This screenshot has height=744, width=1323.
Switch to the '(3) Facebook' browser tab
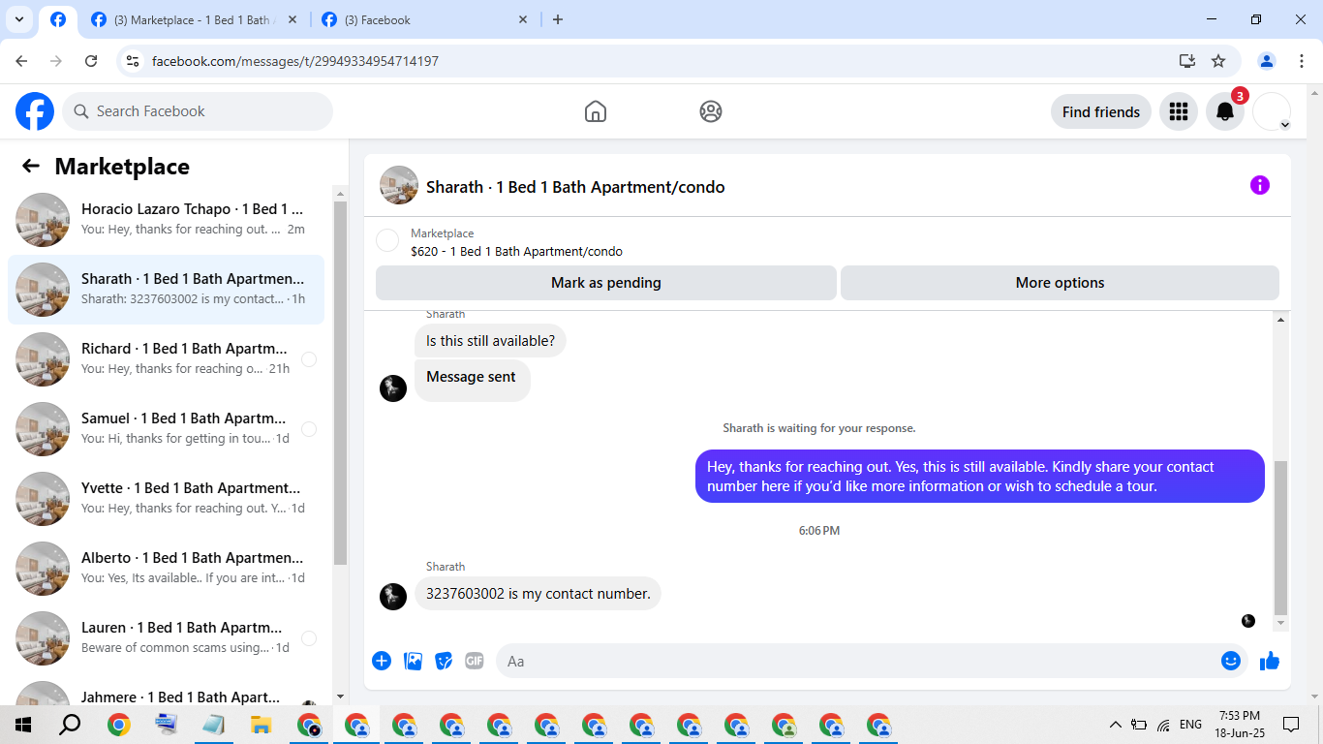pyautogui.click(x=426, y=19)
